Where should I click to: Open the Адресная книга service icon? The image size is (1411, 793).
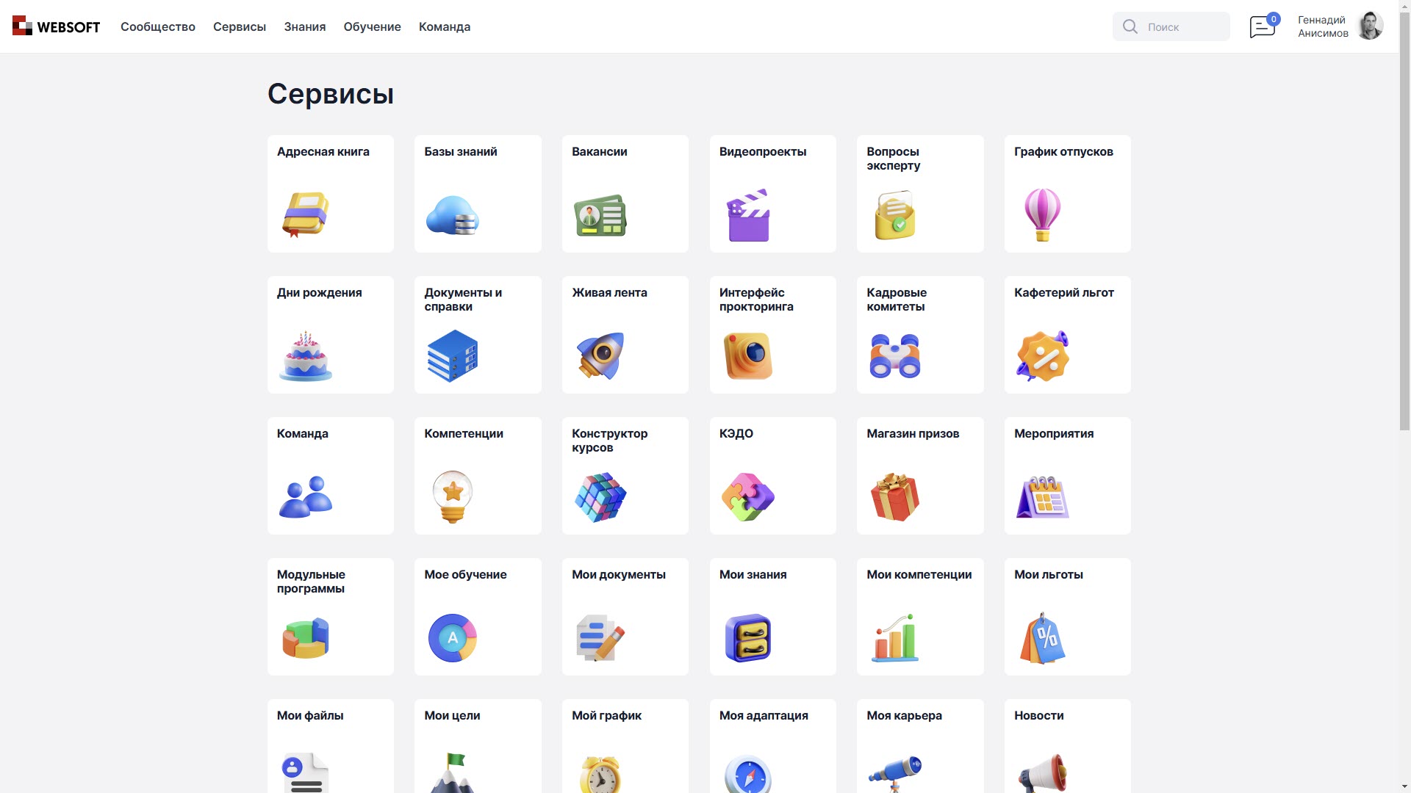304,215
